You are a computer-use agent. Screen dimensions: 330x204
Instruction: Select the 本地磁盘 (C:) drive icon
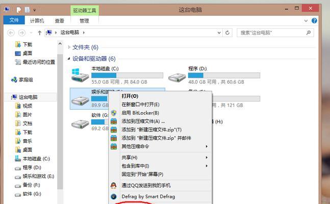[80, 75]
